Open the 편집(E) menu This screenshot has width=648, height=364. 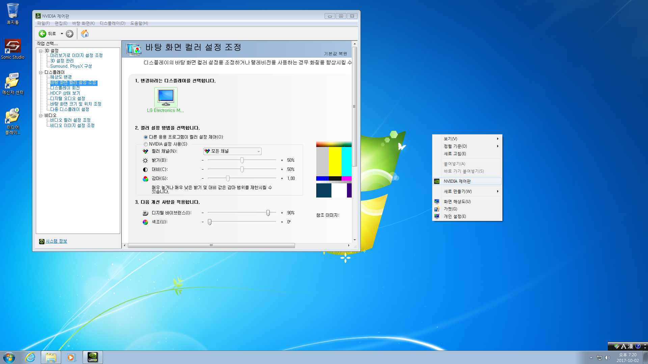click(61, 23)
